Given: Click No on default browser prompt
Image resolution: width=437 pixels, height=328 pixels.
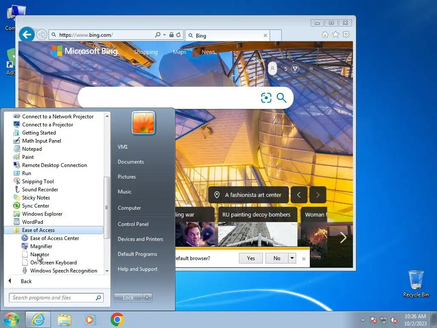Looking at the screenshot, I should point(277,258).
